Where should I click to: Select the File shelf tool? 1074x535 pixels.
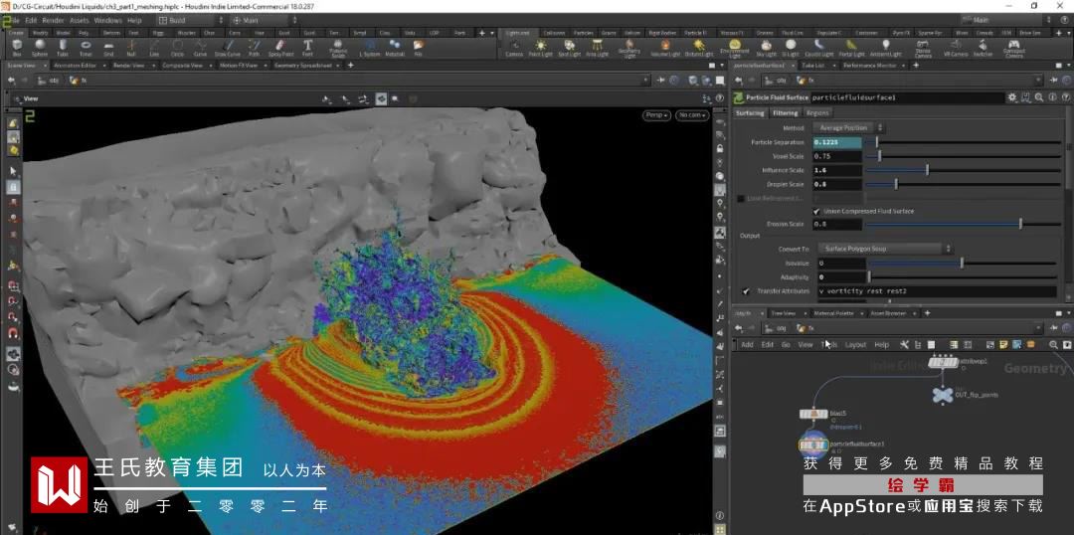pos(418,48)
